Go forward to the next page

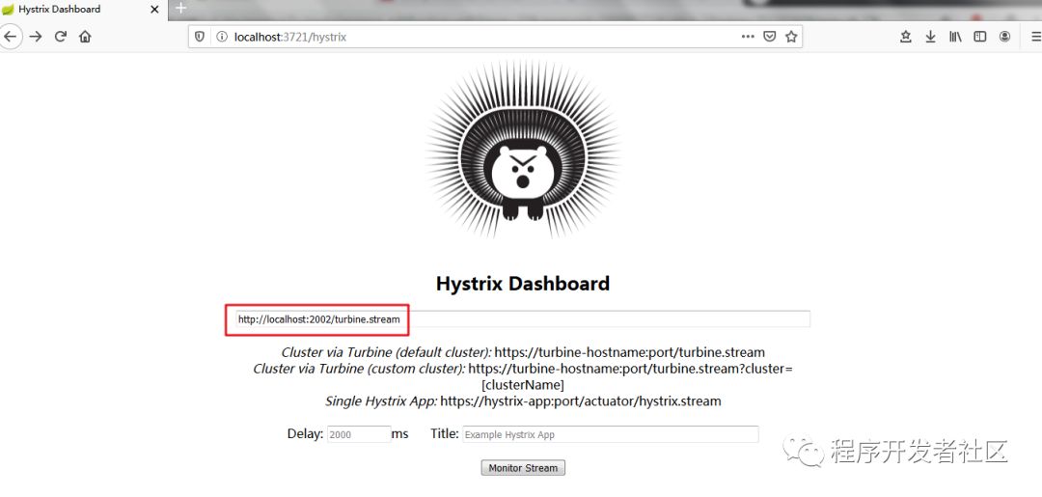click(x=36, y=37)
